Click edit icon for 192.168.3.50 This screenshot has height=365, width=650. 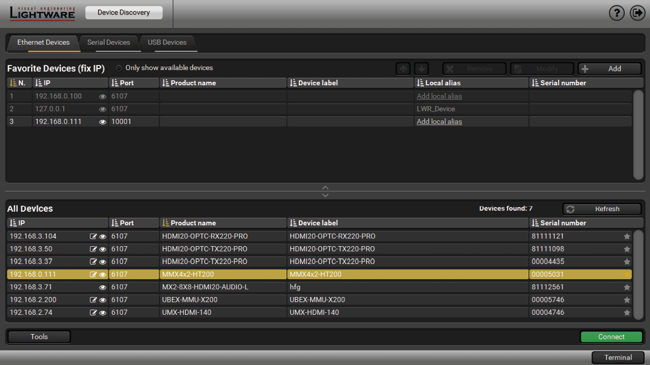pos(93,249)
